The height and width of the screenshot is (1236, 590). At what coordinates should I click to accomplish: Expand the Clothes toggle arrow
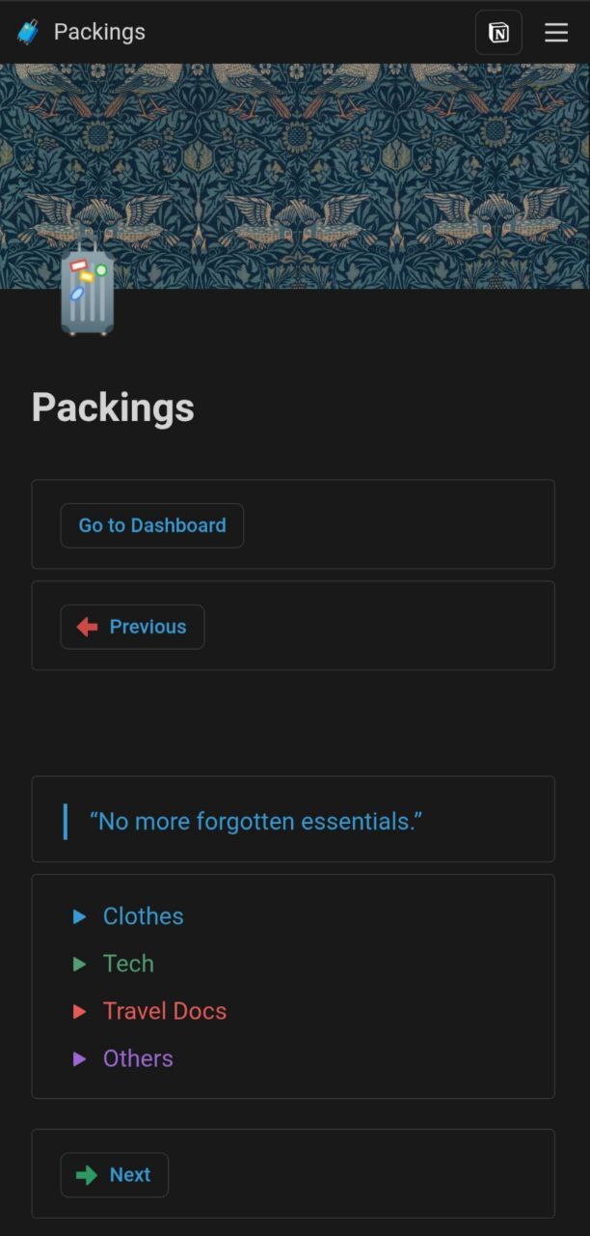(80, 916)
